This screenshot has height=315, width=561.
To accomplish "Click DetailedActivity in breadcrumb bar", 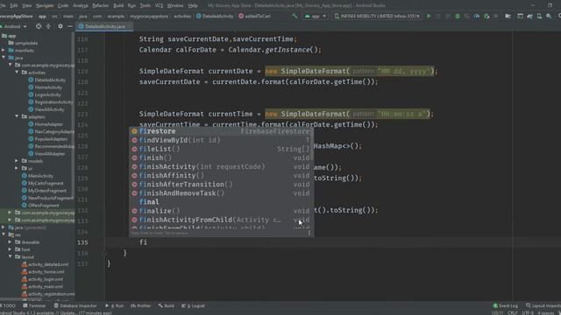I will (x=215, y=16).
